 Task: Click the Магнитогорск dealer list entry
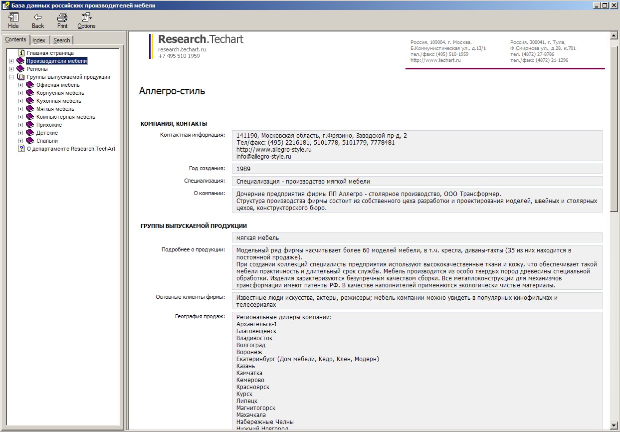click(256, 408)
